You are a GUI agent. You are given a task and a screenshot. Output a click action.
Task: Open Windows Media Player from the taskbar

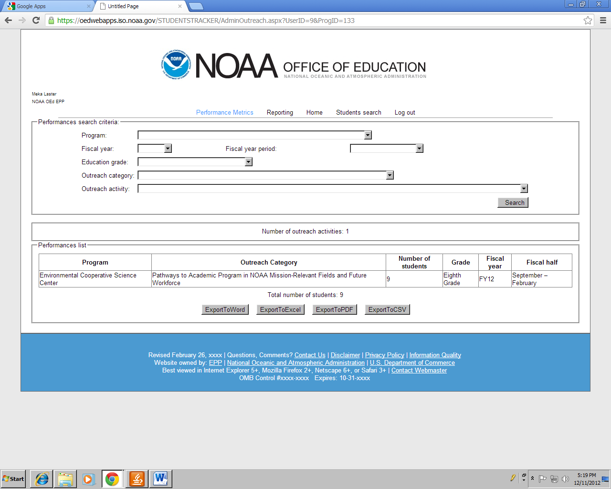[x=89, y=478]
